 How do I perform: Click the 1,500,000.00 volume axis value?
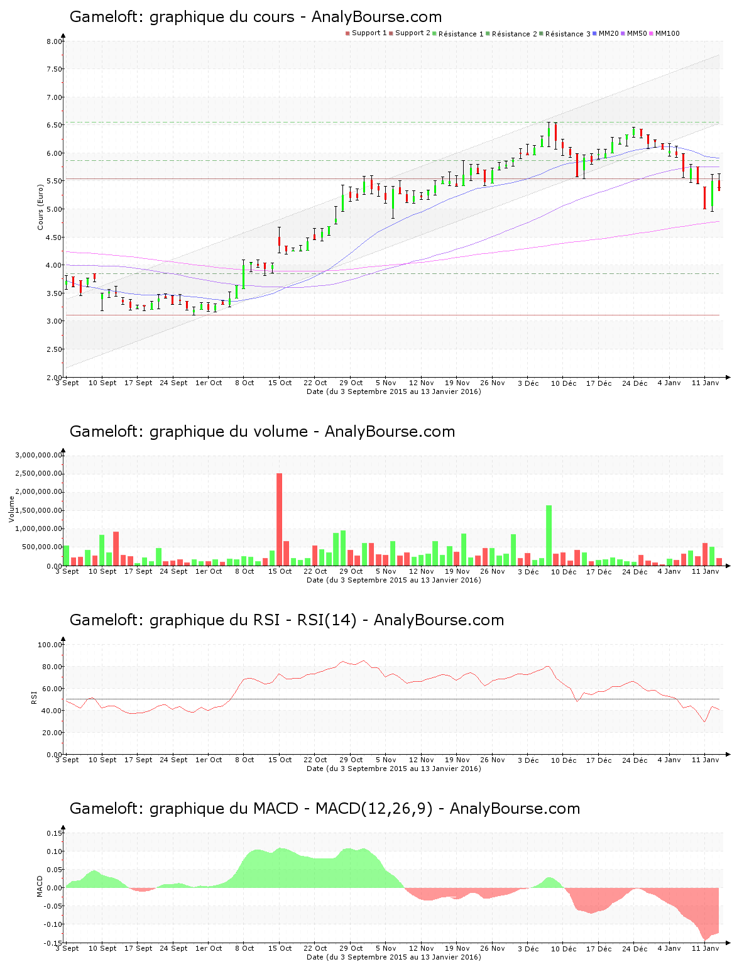pos(39,510)
